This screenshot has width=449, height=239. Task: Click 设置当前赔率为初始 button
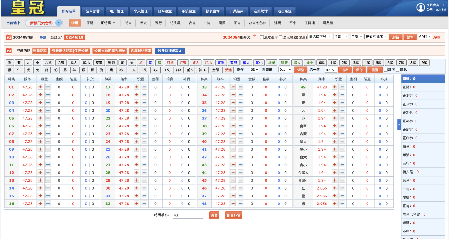coord(110,51)
